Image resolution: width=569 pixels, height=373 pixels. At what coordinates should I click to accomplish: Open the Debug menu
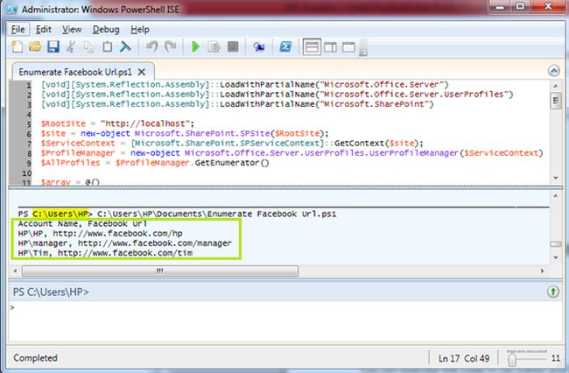(106, 30)
